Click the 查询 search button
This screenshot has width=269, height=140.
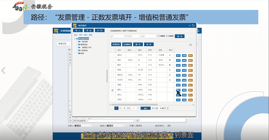(x=179, y=36)
